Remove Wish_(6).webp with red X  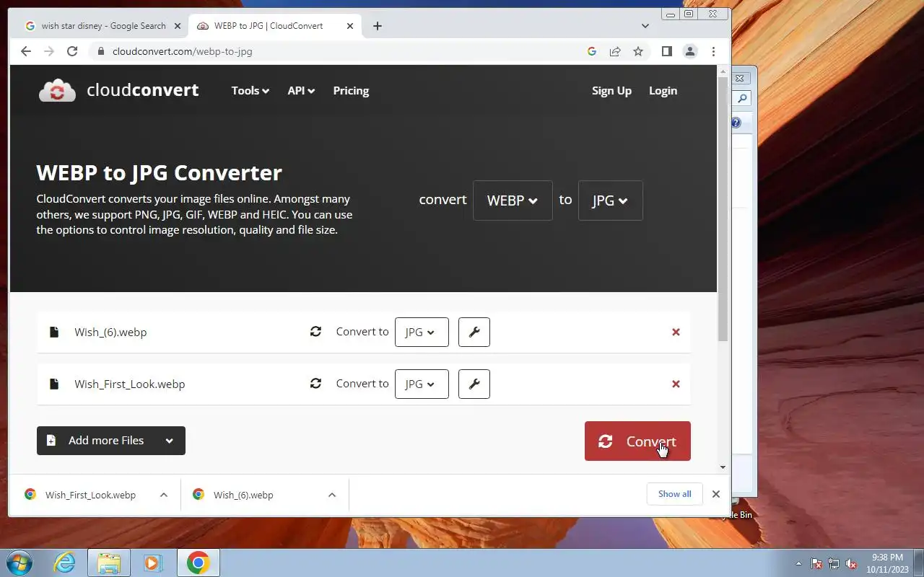pyautogui.click(x=676, y=332)
